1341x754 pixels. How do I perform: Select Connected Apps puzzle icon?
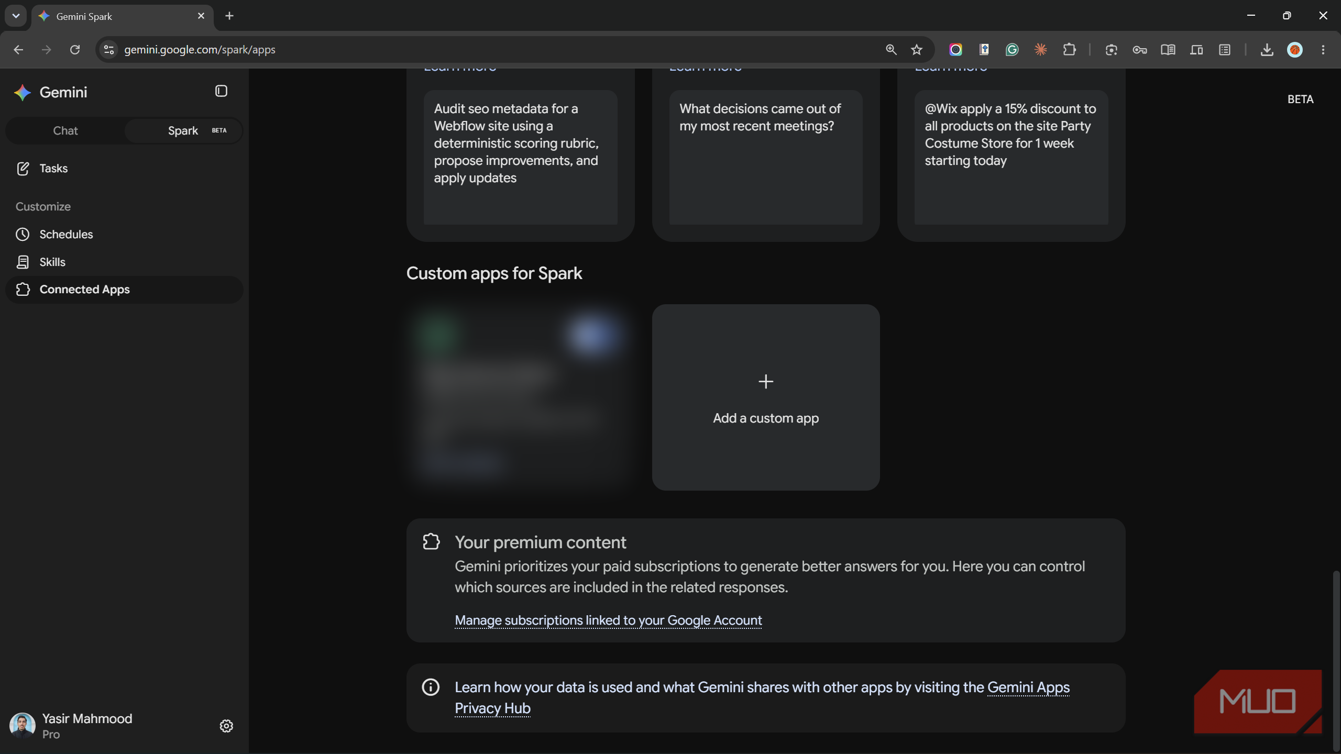click(x=23, y=290)
